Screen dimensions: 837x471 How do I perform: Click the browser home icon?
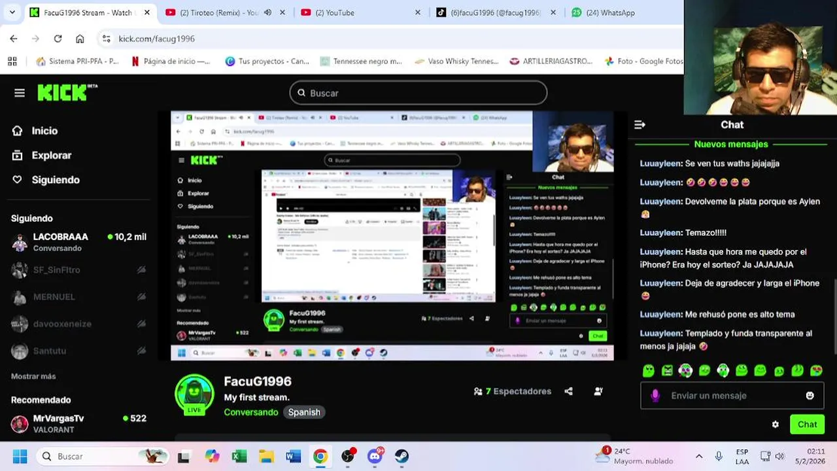click(80, 39)
